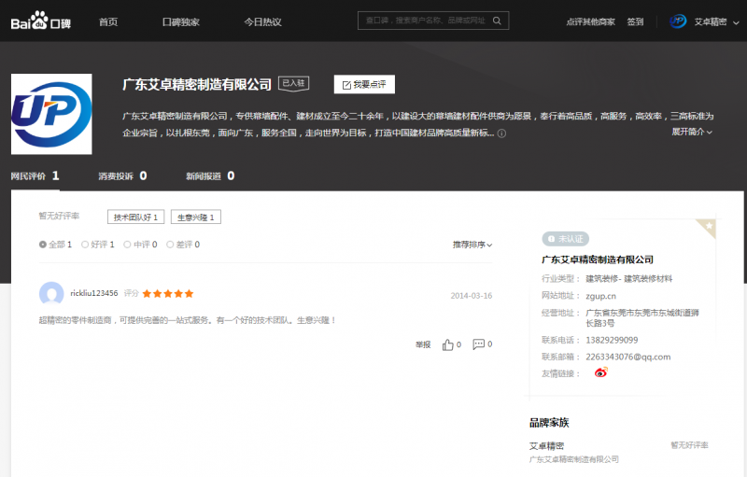The image size is (747, 477).
Task: Click the company UP logo image
Action: 51,114
